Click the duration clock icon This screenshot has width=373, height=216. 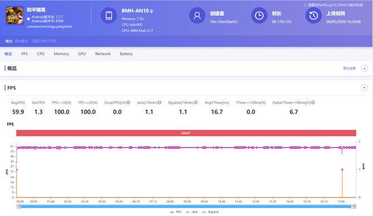259,16
